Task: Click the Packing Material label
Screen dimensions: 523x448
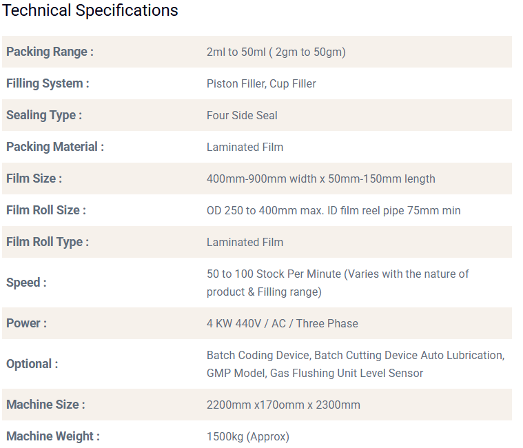Action: [x=55, y=147]
